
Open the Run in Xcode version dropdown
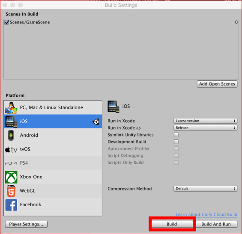[205, 121]
